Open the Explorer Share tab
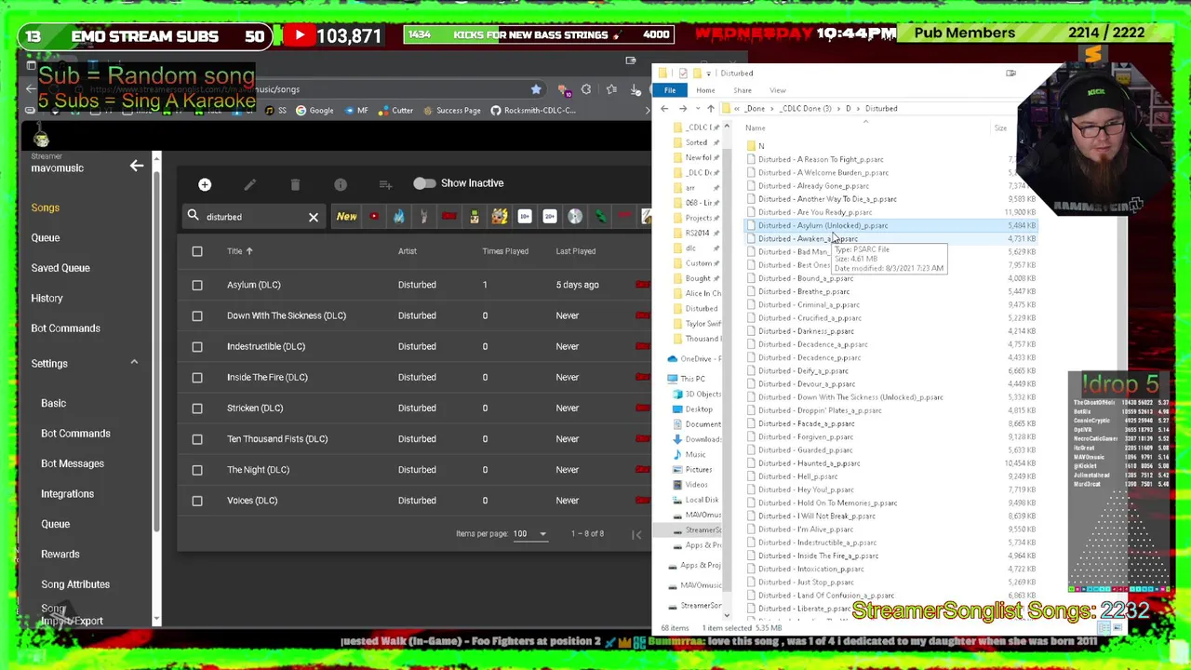 click(743, 90)
